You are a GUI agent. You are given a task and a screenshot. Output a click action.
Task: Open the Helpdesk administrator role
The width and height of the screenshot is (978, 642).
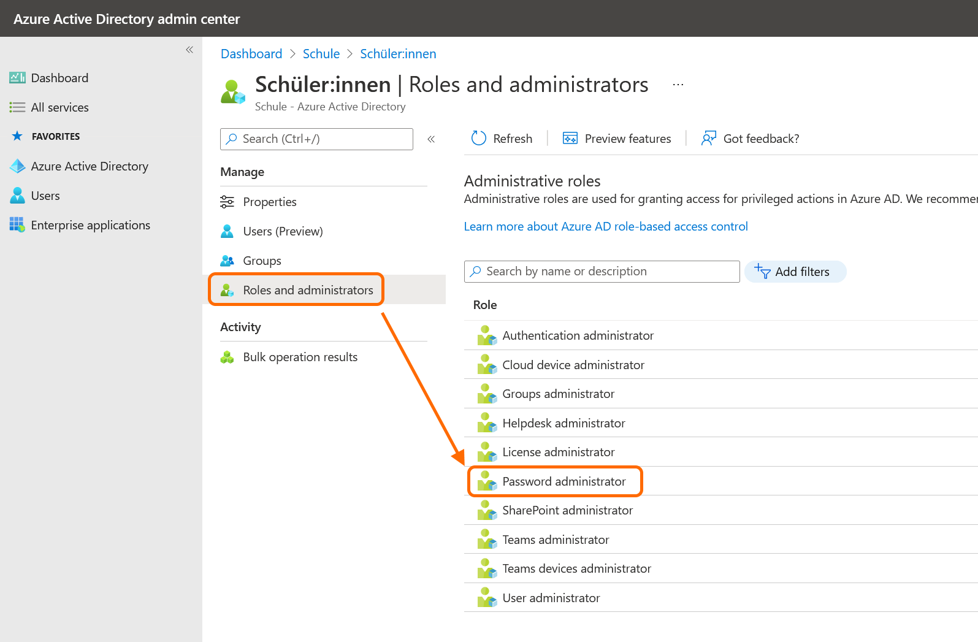point(563,423)
